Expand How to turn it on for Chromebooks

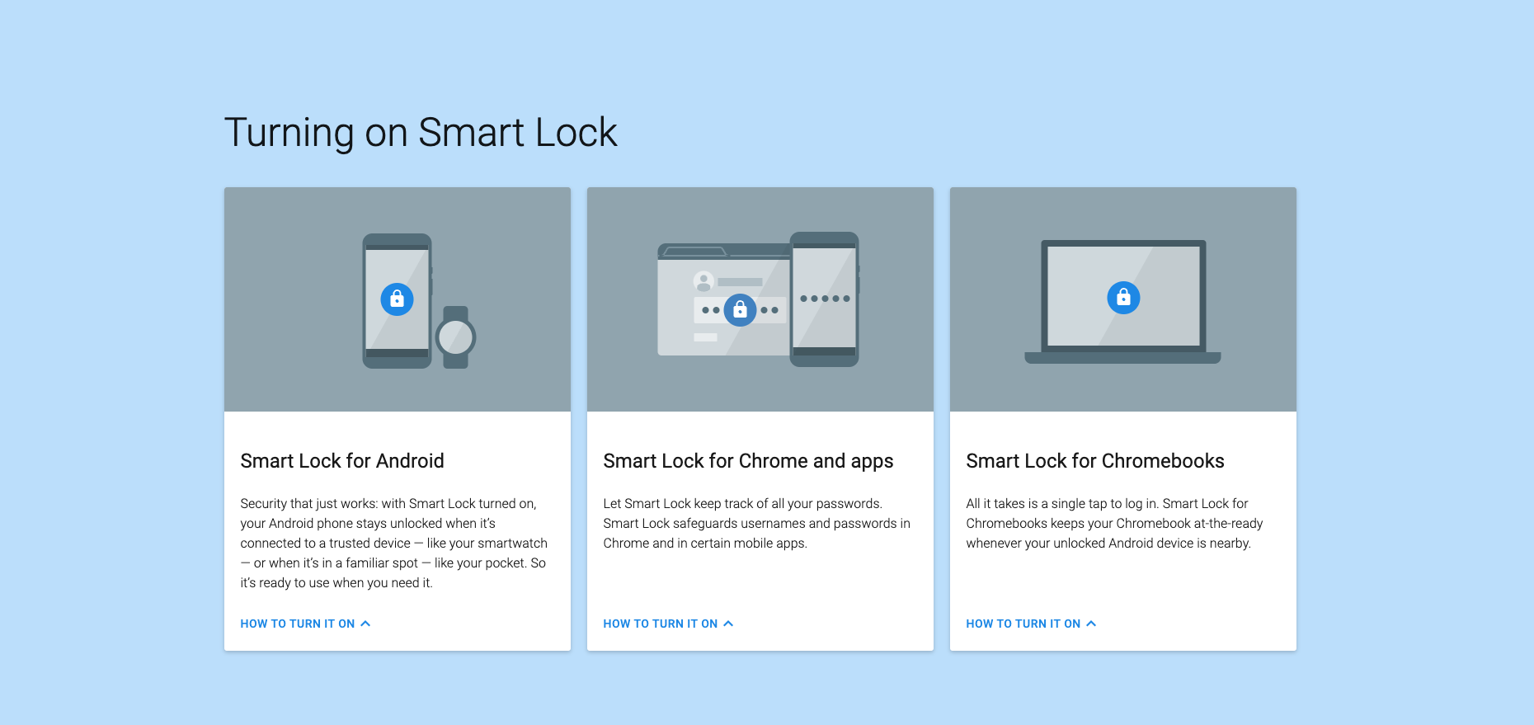coord(1031,624)
